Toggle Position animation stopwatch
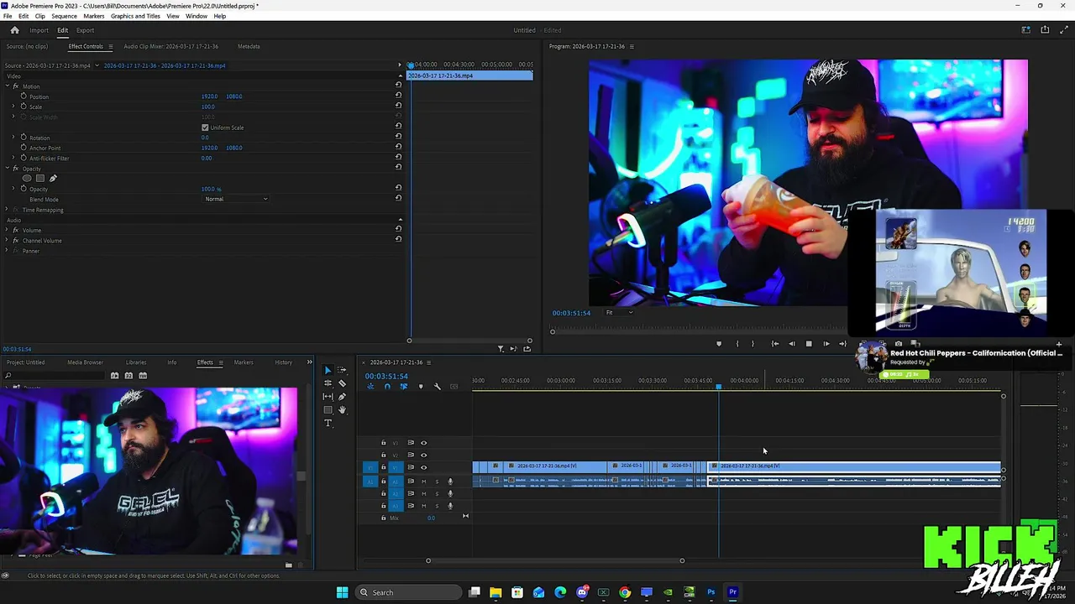The width and height of the screenshot is (1075, 604). pos(24,96)
